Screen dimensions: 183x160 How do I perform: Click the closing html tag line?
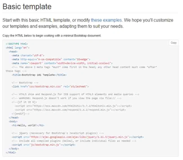click(x=11, y=152)
